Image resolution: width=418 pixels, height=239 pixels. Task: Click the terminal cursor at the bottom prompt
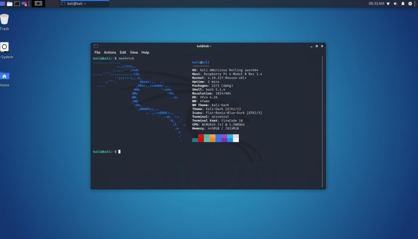pyautogui.click(x=119, y=151)
